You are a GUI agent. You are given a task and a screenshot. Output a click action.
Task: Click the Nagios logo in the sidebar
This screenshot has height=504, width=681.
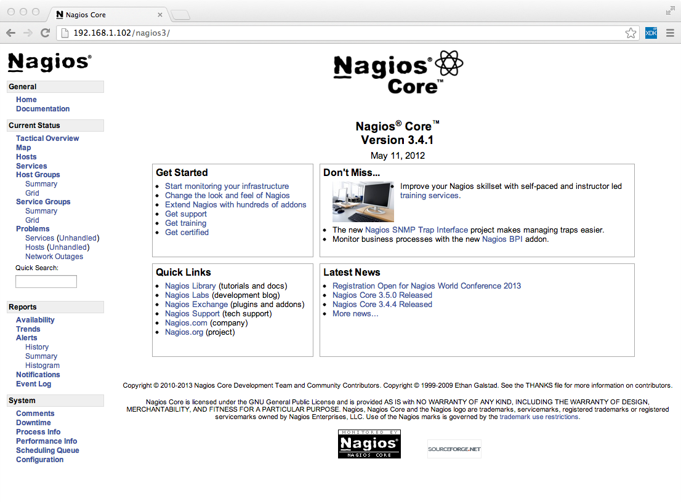[x=50, y=62]
